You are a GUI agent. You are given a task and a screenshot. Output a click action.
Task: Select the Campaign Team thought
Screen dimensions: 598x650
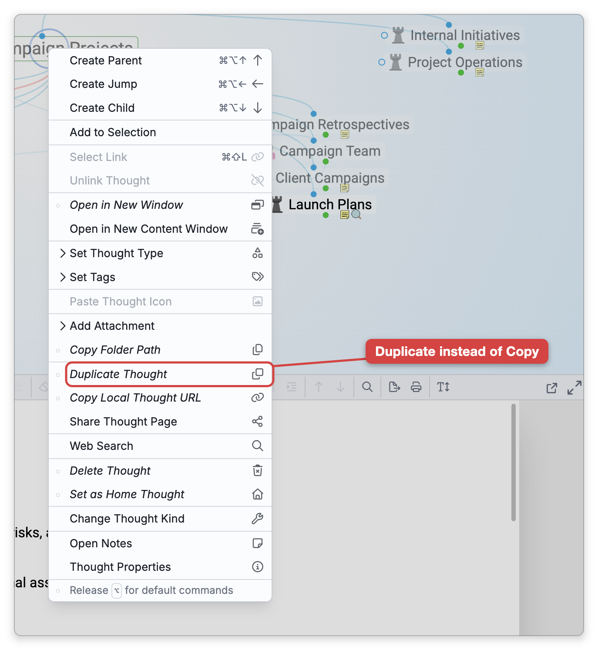(330, 151)
